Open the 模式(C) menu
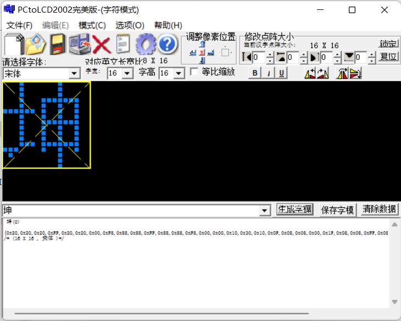This screenshot has height=321, width=401. point(92,25)
